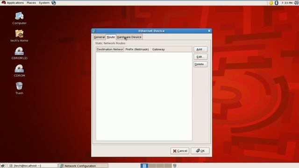Click the trash icon in the bottom panel

point(175,166)
